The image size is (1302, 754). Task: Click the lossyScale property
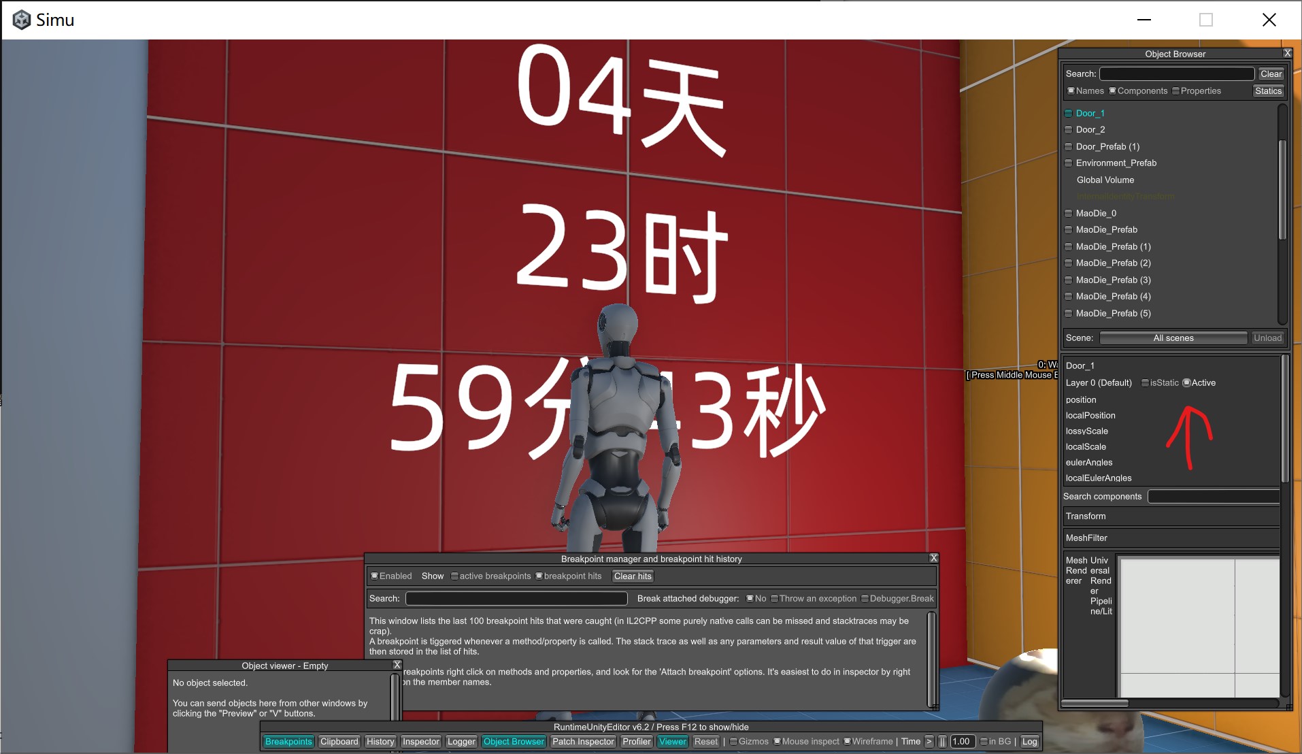(1087, 431)
